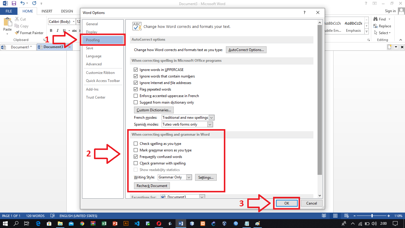Screen dimensions: 405x228
Task: Click the AutoCorrect Options button
Action: click(246, 50)
